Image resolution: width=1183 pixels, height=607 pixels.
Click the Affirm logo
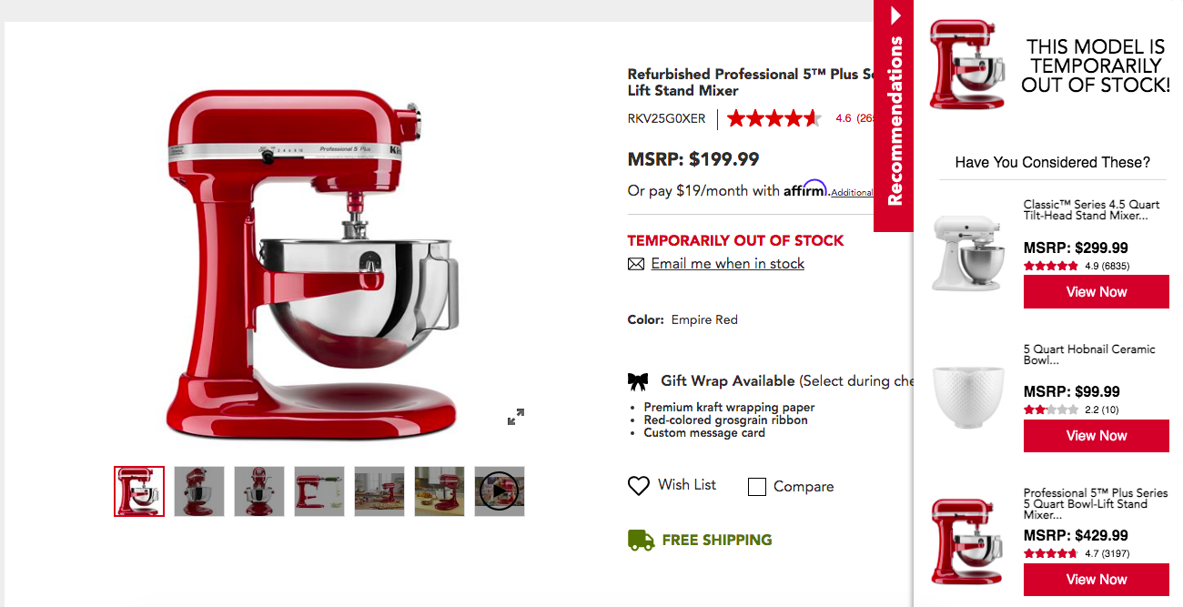click(x=805, y=188)
